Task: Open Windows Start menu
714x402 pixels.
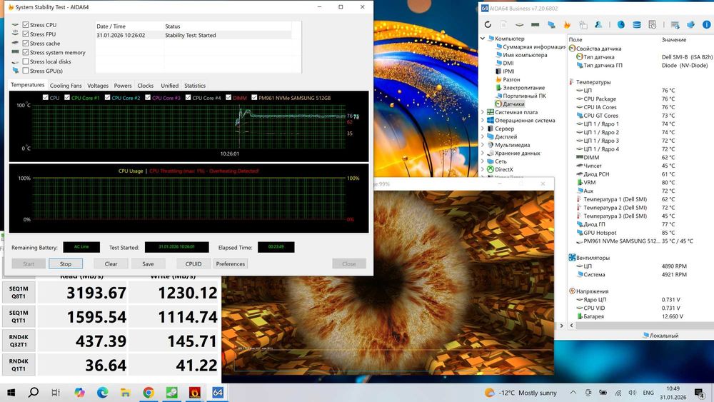Action: 11,393
